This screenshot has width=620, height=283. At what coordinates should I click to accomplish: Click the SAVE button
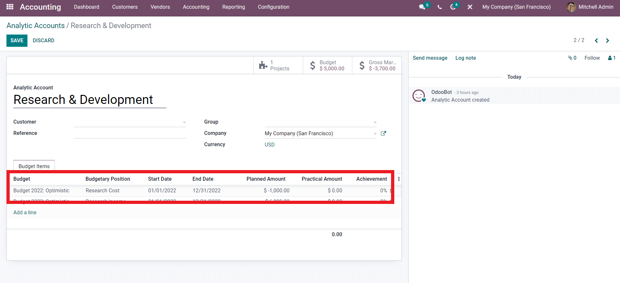pos(17,41)
